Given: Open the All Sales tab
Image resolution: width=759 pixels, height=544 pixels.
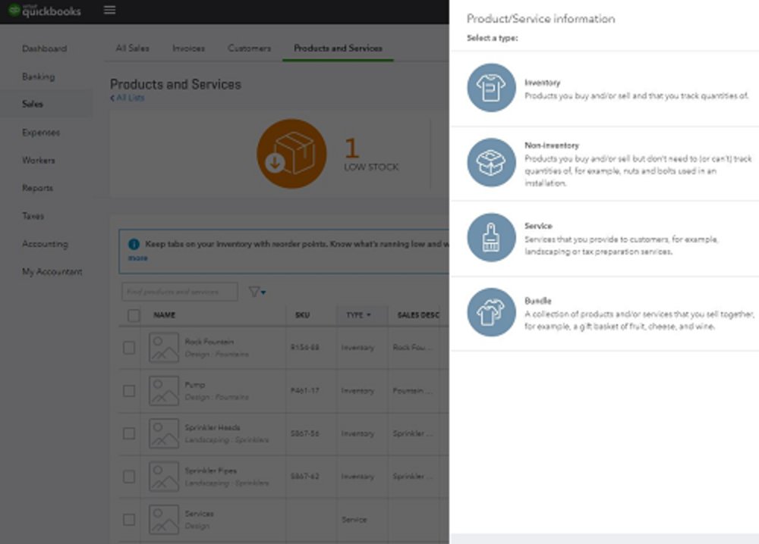Looking at the screenshot, I should pos(132,48).
